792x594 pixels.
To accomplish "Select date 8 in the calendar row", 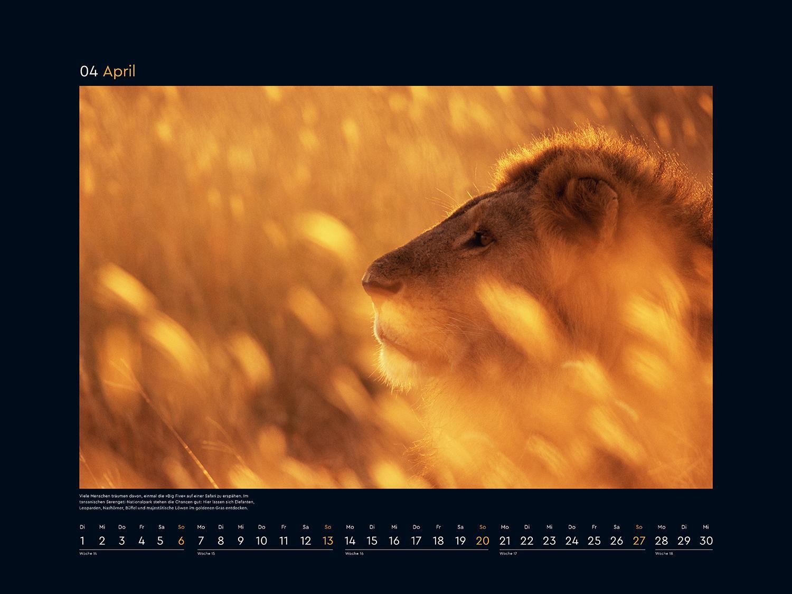I will pyautogui.click(x=221, y=541).
